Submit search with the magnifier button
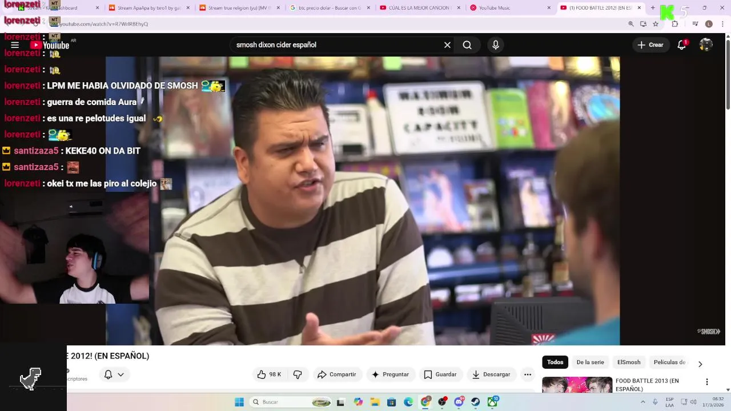 coord(467,45)
